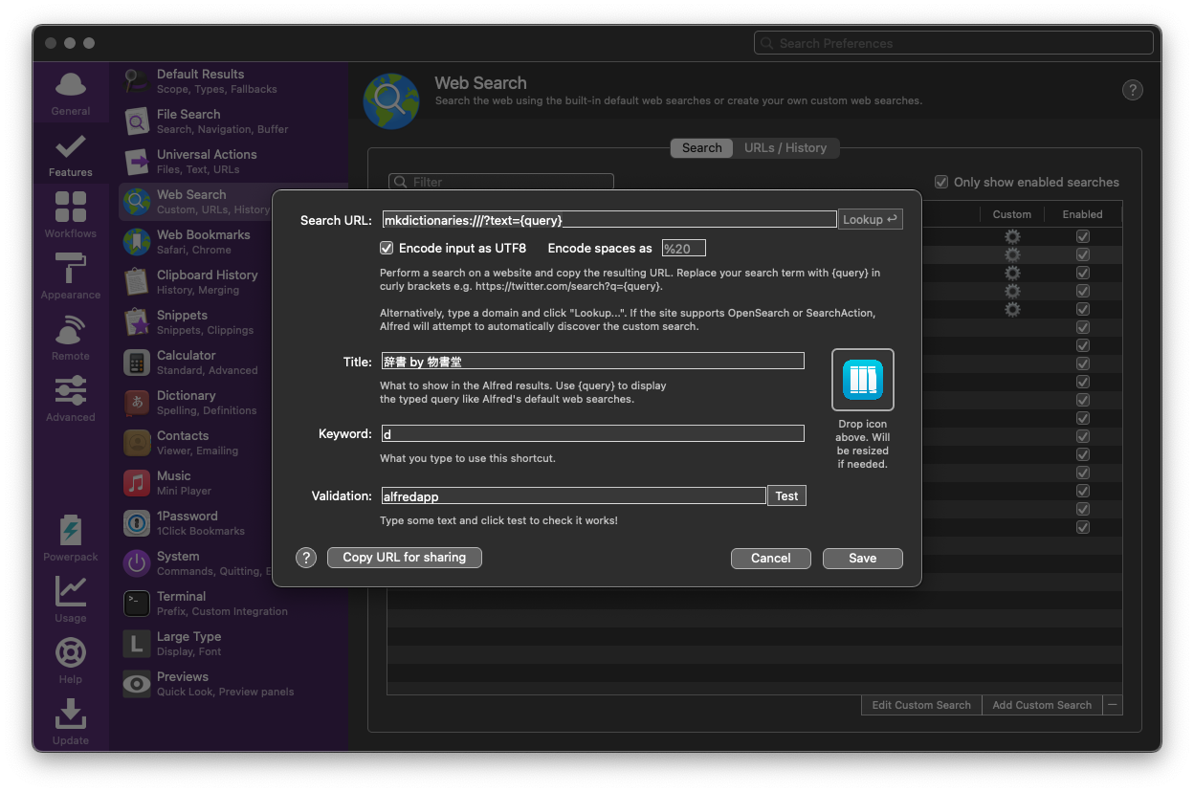Open Large Type feature

point(233,644)
